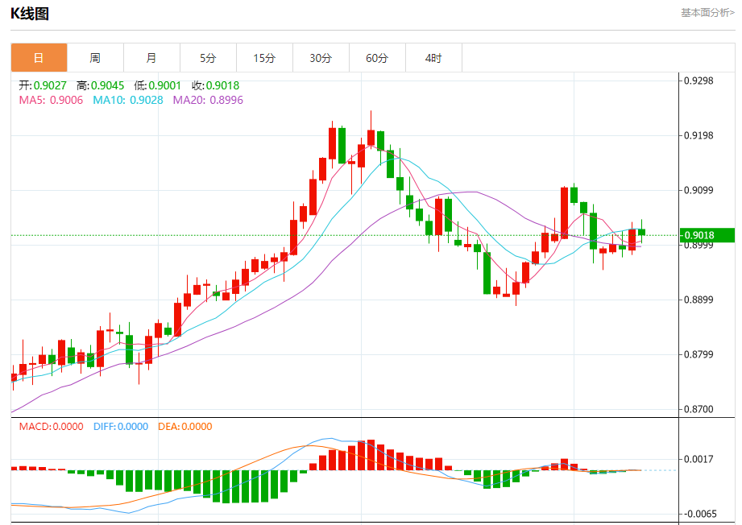Click the 0.9198 price axis label
742x525 pixels.
click(x=698, y=136)
